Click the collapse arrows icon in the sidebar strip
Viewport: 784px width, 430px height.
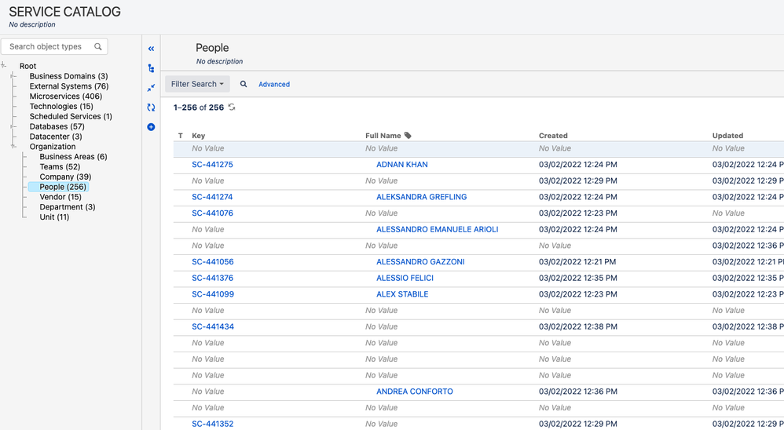[151, 88]
